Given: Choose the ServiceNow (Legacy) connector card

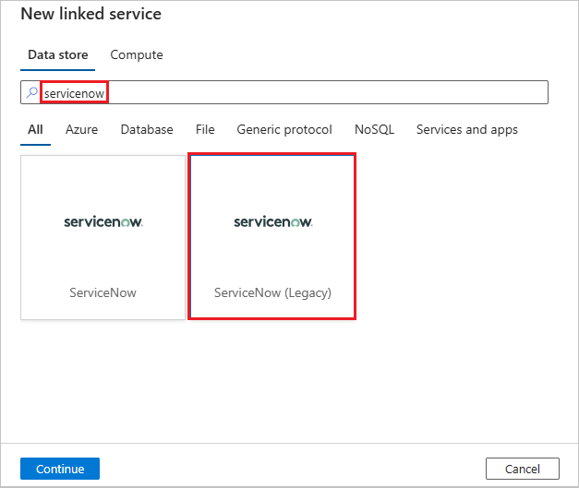Looking at the screenshot, I should click(x=272, y=237).
